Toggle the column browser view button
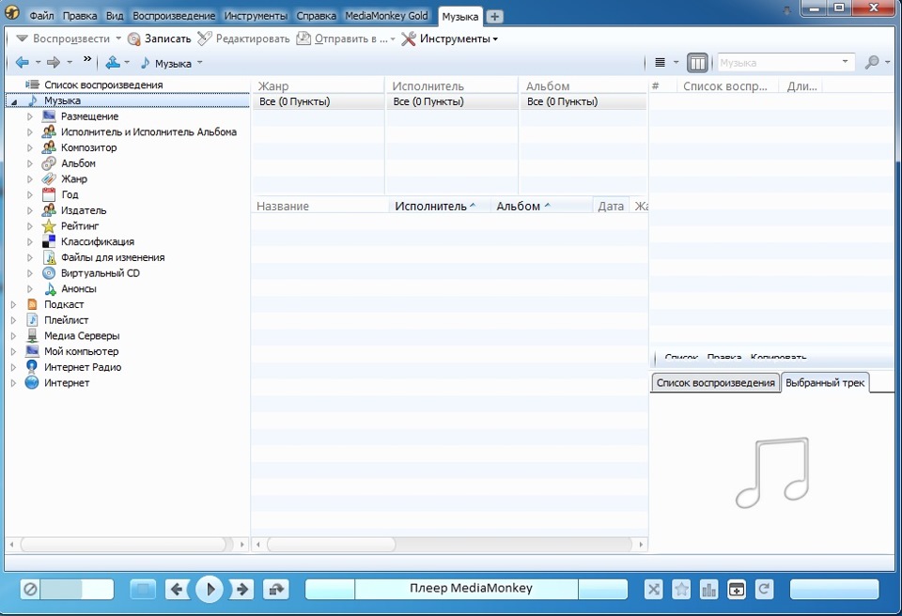 [697, 63]
